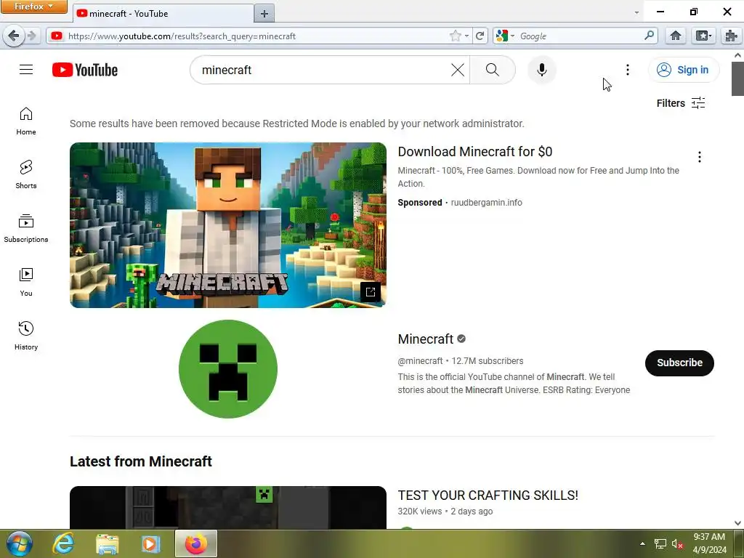Go to Firefox home page
This screenshot has height=558, width=744.
pos(675,36)
